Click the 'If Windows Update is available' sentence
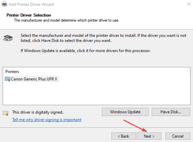Viewport: 193px width, 142px height. pyautogui.click(x=86, y=51)
